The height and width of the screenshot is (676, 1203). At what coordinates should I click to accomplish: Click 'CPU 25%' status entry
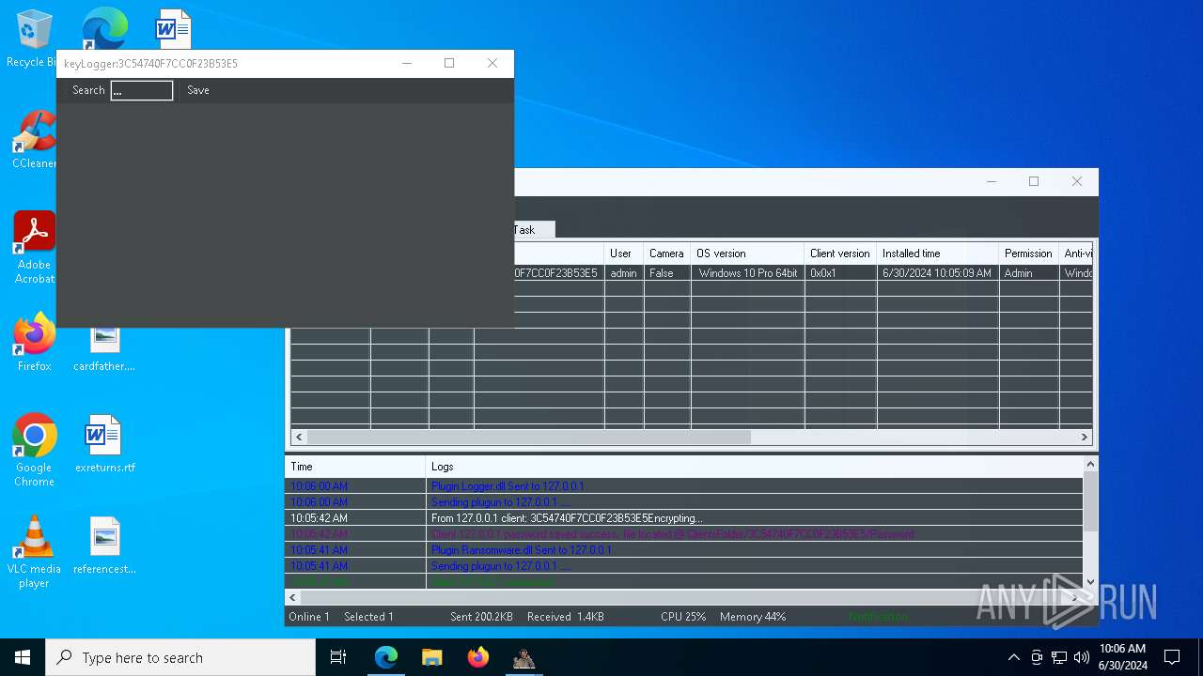click(x=683, y=617)
